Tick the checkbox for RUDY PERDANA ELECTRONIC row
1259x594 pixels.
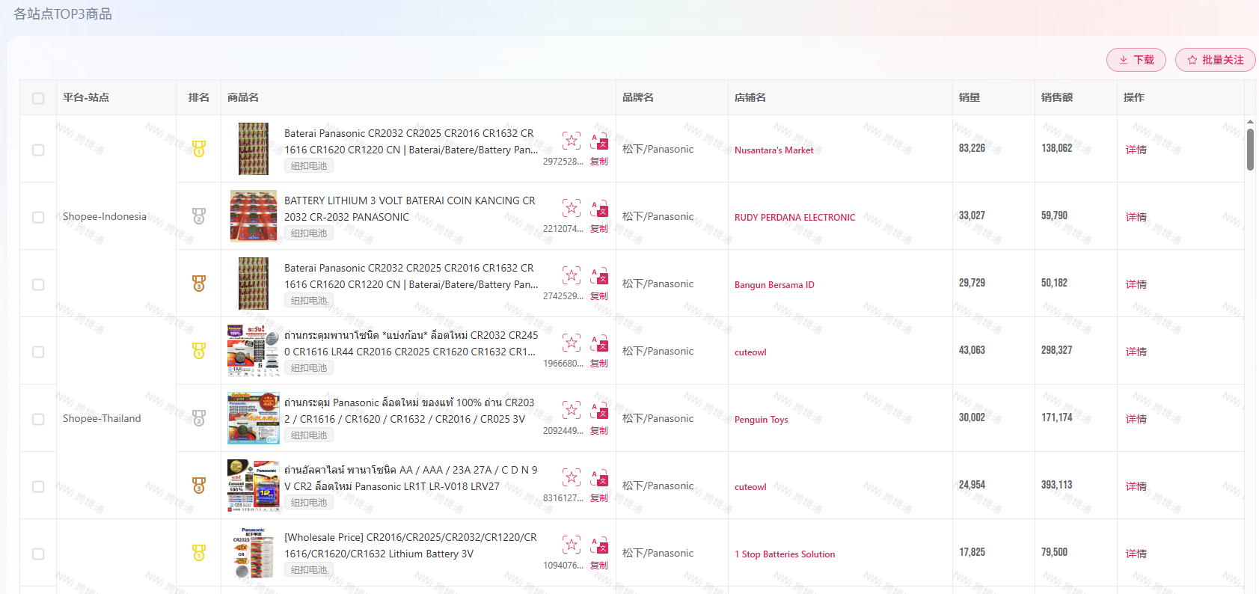coord(38,217)
